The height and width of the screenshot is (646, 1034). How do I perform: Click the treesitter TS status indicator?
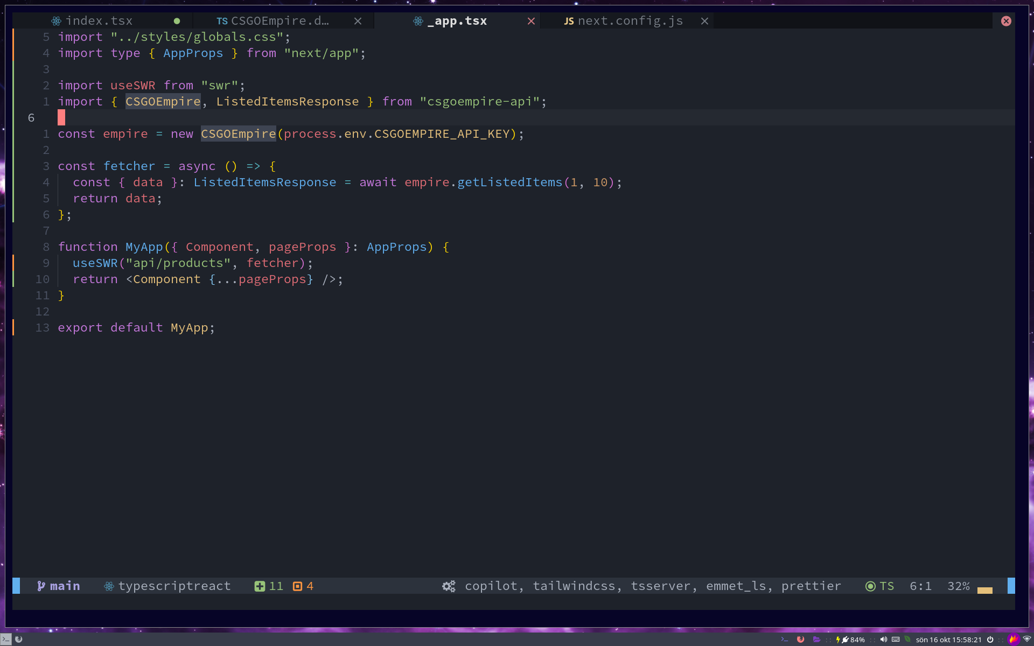879,586
